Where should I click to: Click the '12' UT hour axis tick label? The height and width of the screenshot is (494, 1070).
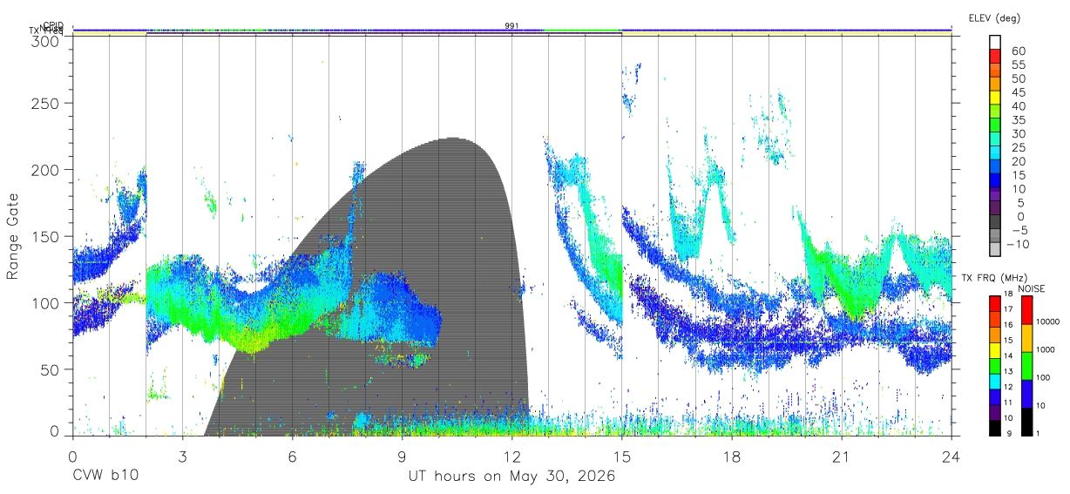click(x=512, y=456)
